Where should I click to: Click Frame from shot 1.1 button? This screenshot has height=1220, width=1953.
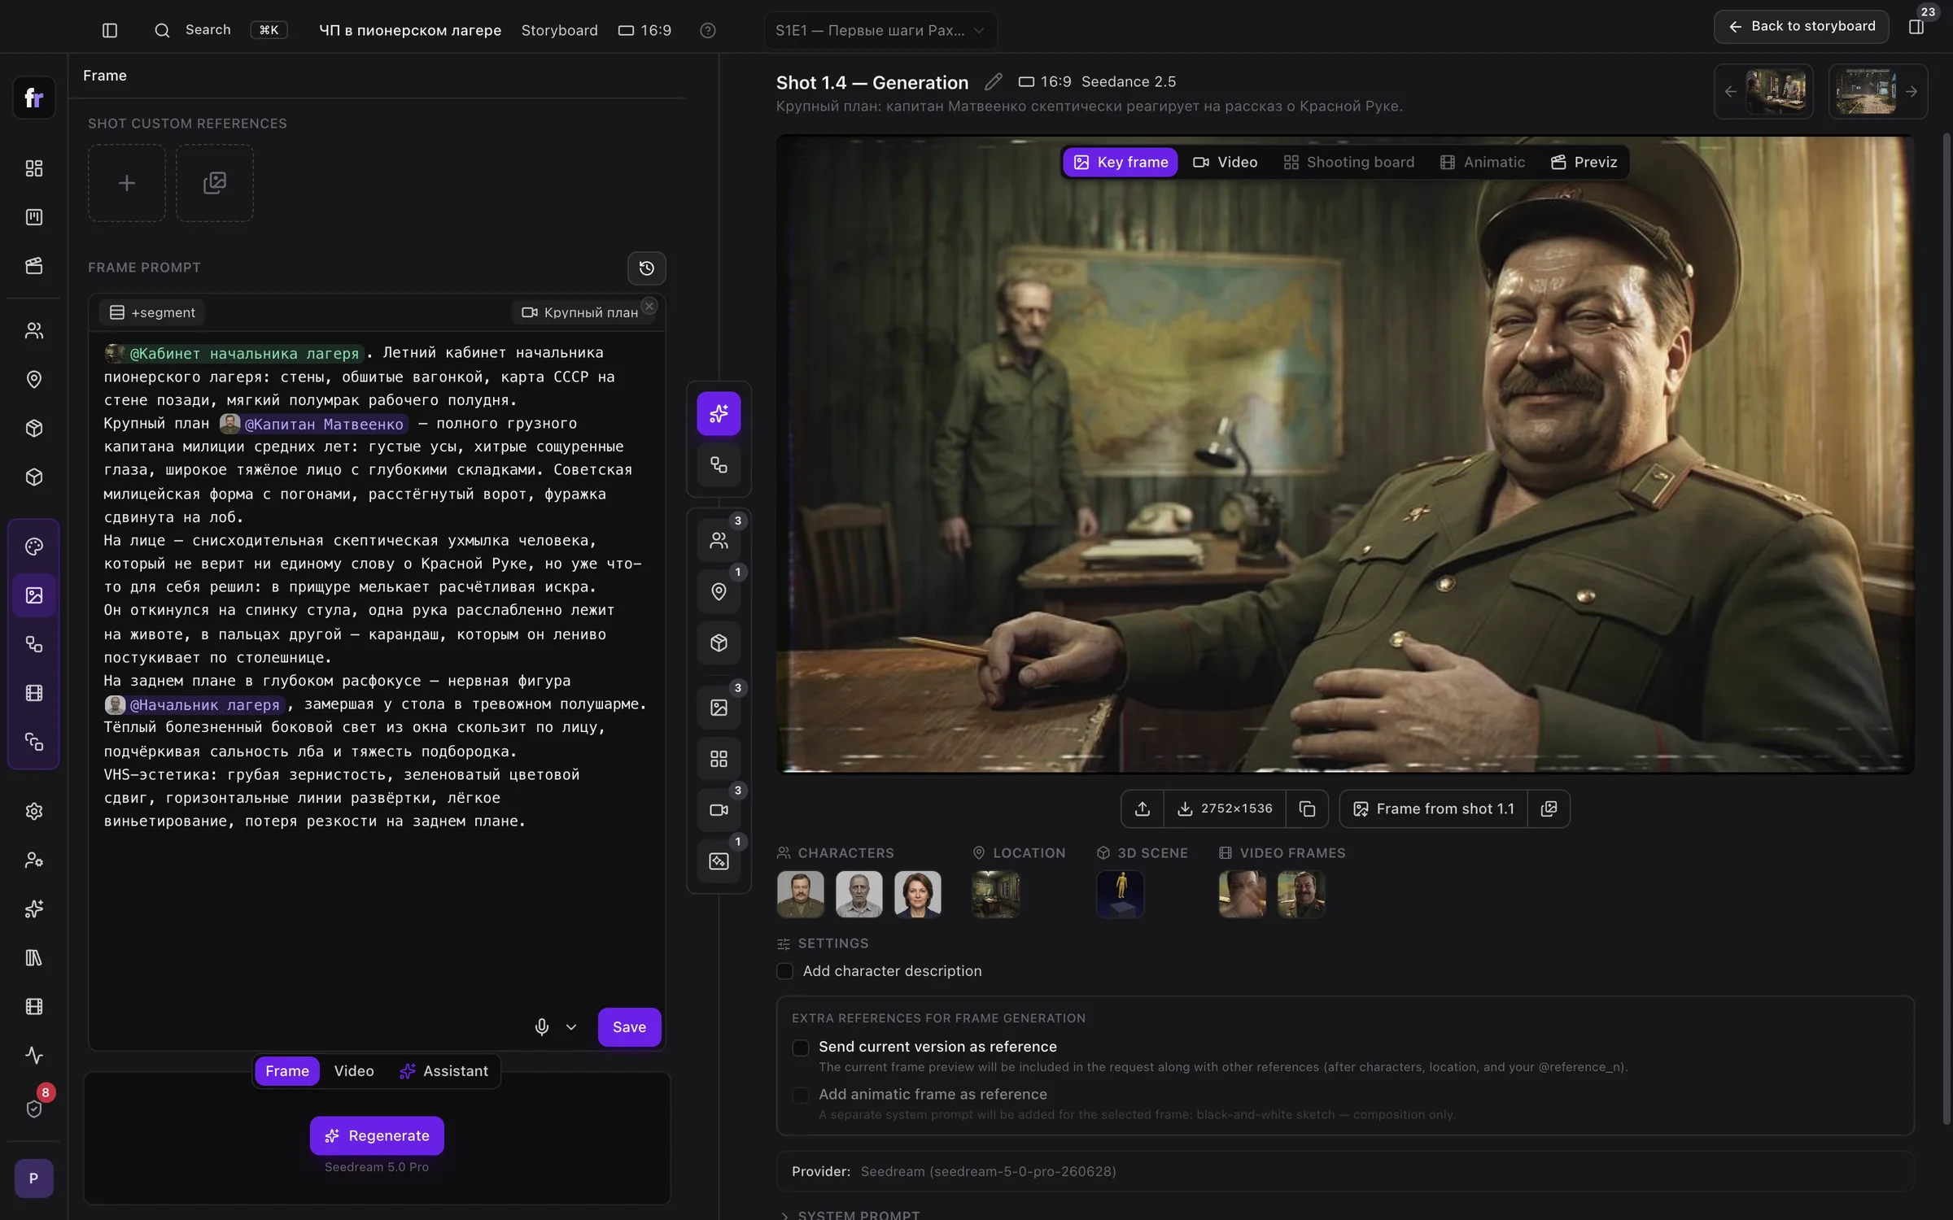click(1434, 808)
